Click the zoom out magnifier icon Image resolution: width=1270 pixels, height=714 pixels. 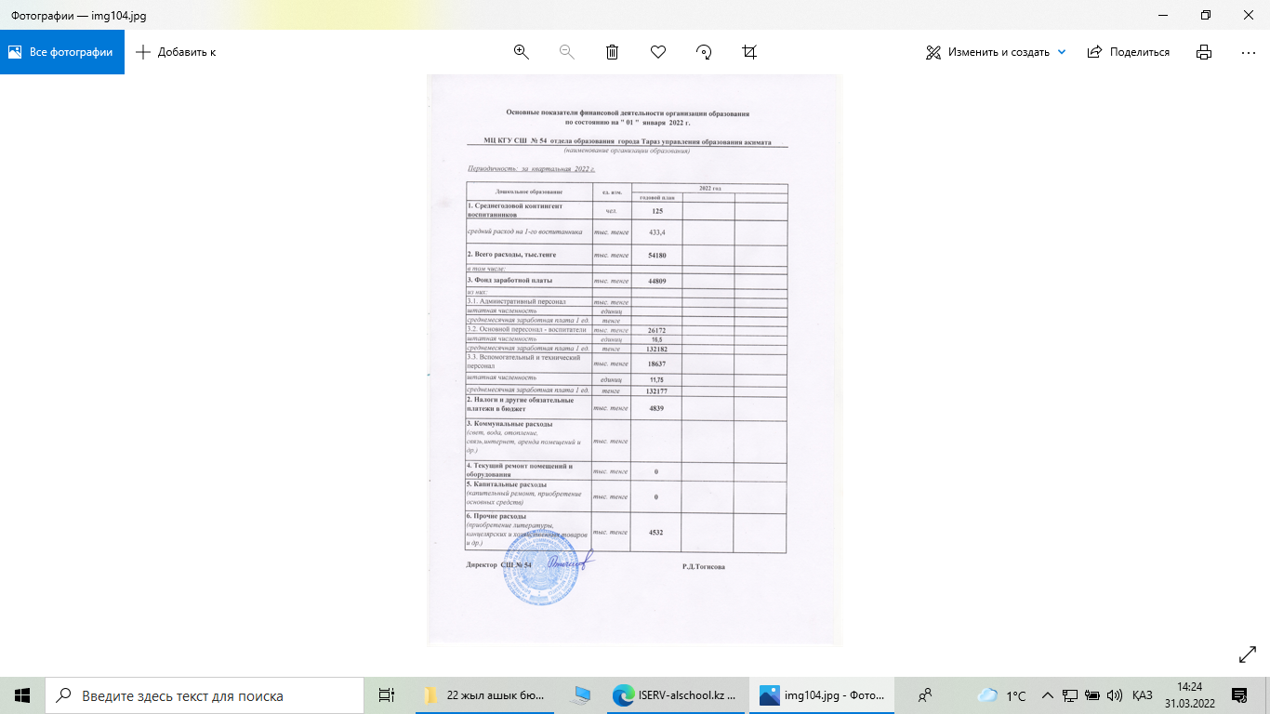click(566, 52)
